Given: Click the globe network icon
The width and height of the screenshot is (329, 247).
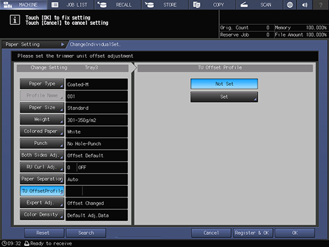Looking at the screenshot, I should tap(290, 4).
